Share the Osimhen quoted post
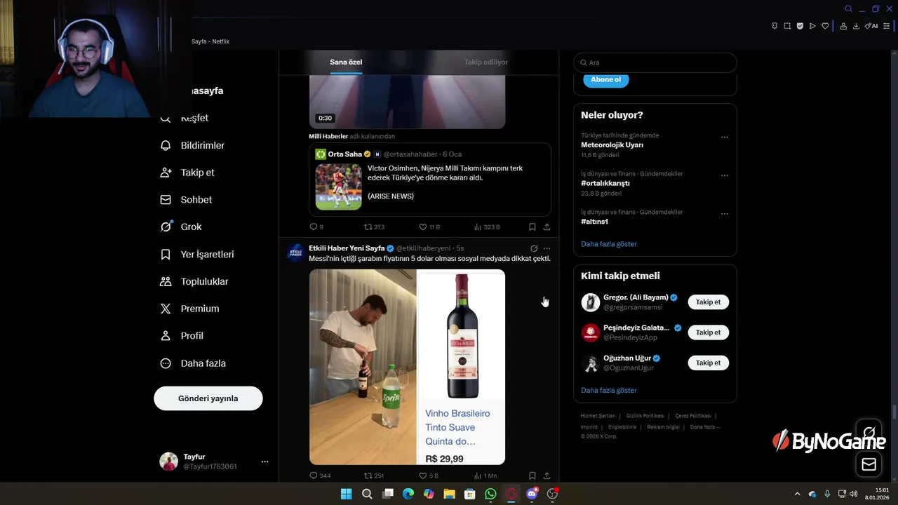Viewport: 898px width, 505px height. [x=547, y=227]
